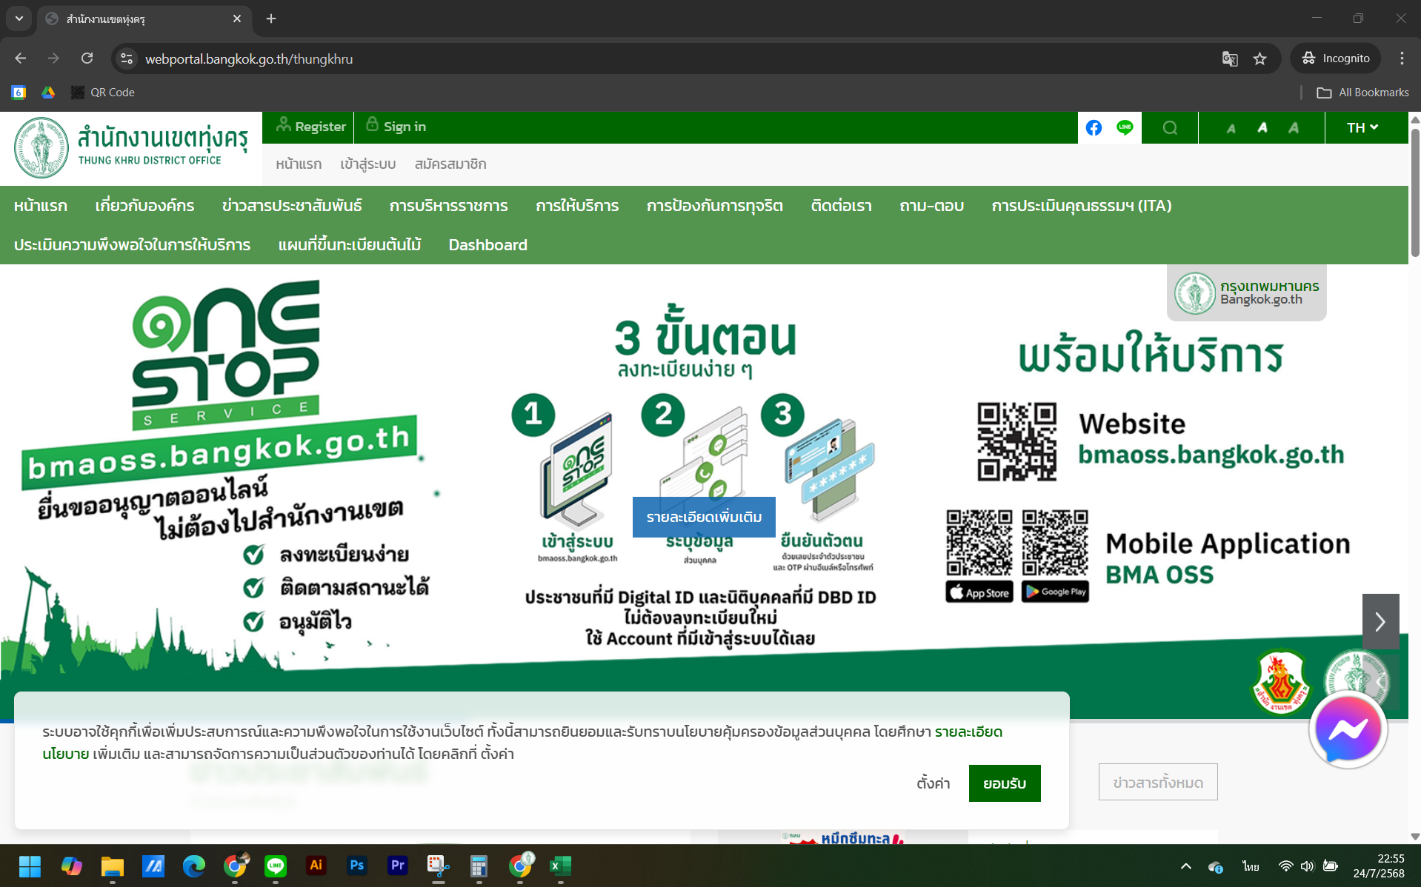1421x887 pixels.
Task: Open Premiere Pro from the taskbar
Action: click(398, 866)
